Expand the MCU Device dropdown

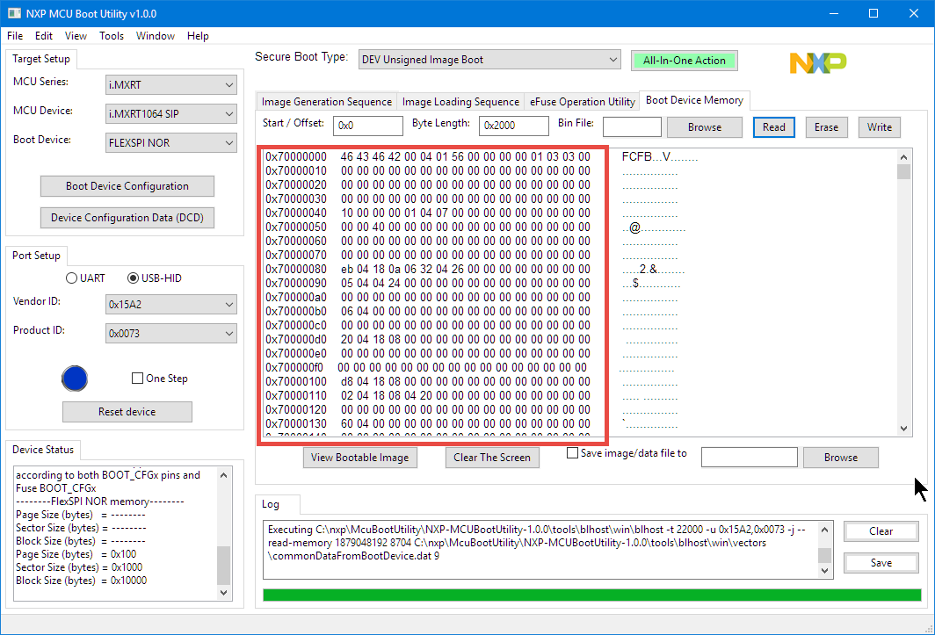171,114
